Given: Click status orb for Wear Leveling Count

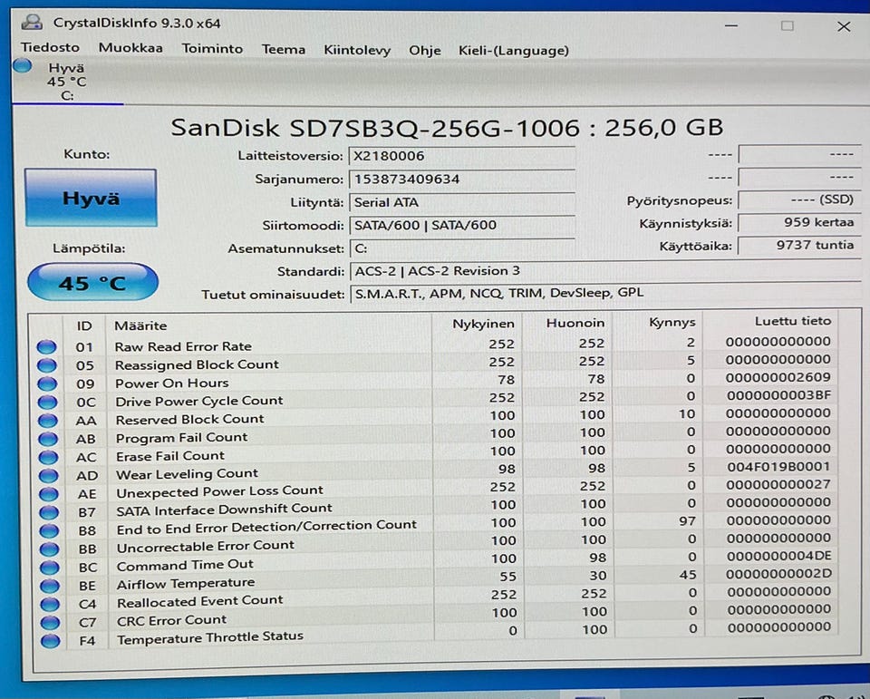Looking at the screenshot, I should (x=49, y=475).
